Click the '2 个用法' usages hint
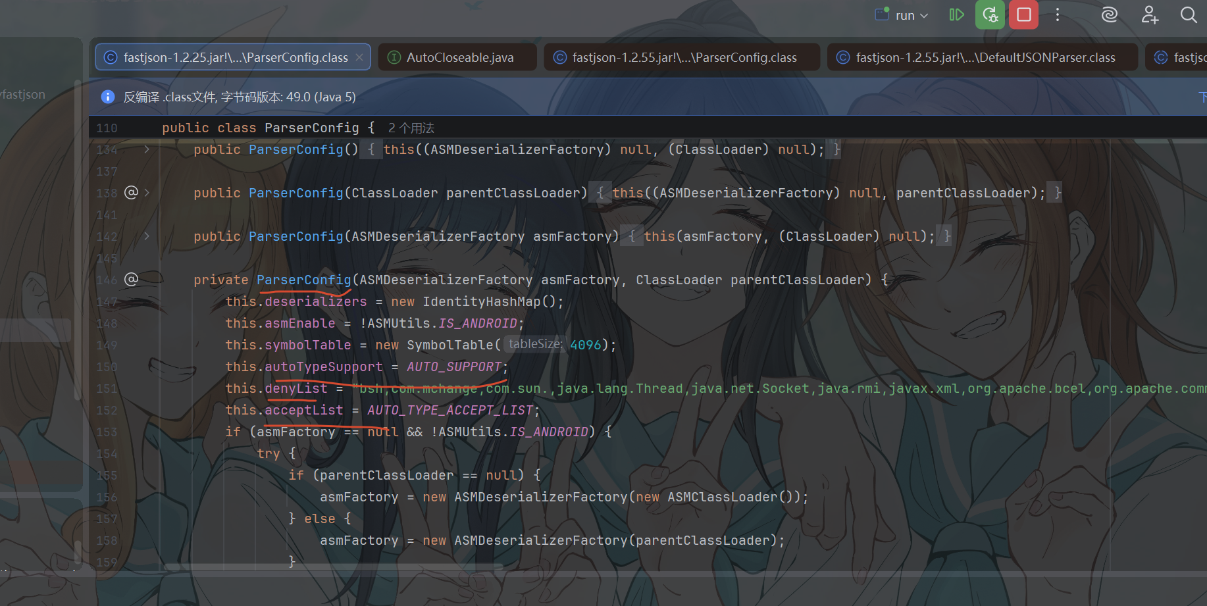Viewport: 1207px width, 606px height. pyautogui.click(x=411, y=128)
